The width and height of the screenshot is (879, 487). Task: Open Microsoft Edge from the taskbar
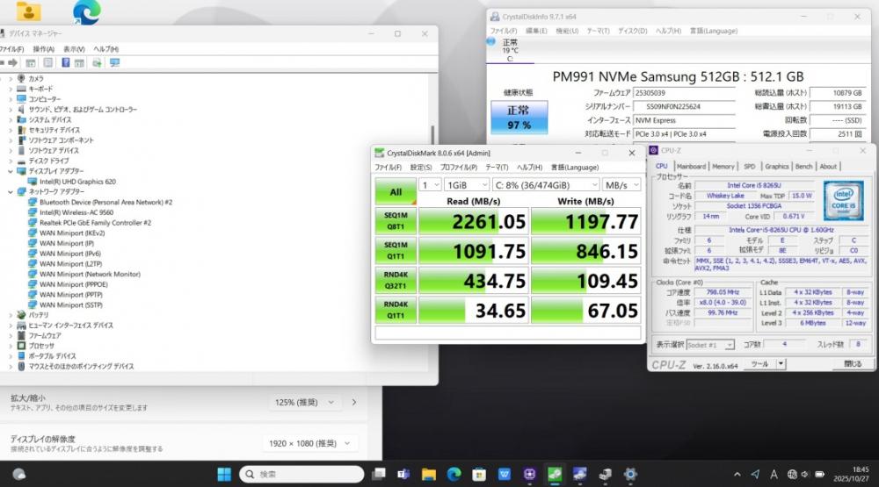pyautogui.click(x=454, y=474)
